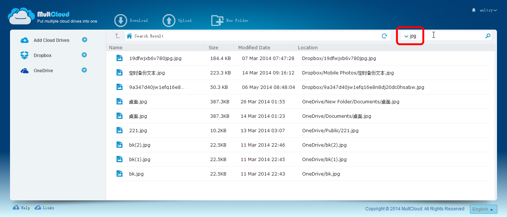Click the magnifier search icon
The height and width of the screenshot is (217, 507).
488,36
